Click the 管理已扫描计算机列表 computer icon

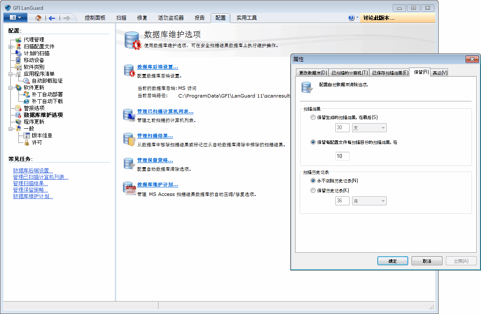point(129,115)
